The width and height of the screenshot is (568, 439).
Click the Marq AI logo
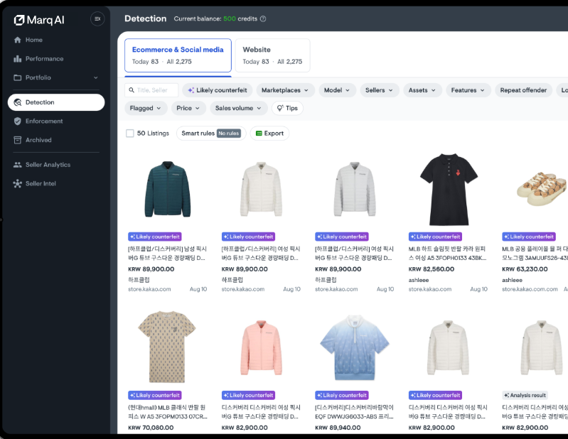click(x=39, y=20)
